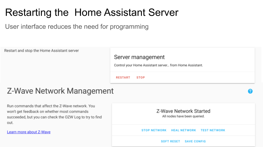The width and height of the screenshot is (263, 147).
Task: Open the Z-Wave help question mark icon
Action: tap(250, 91)
